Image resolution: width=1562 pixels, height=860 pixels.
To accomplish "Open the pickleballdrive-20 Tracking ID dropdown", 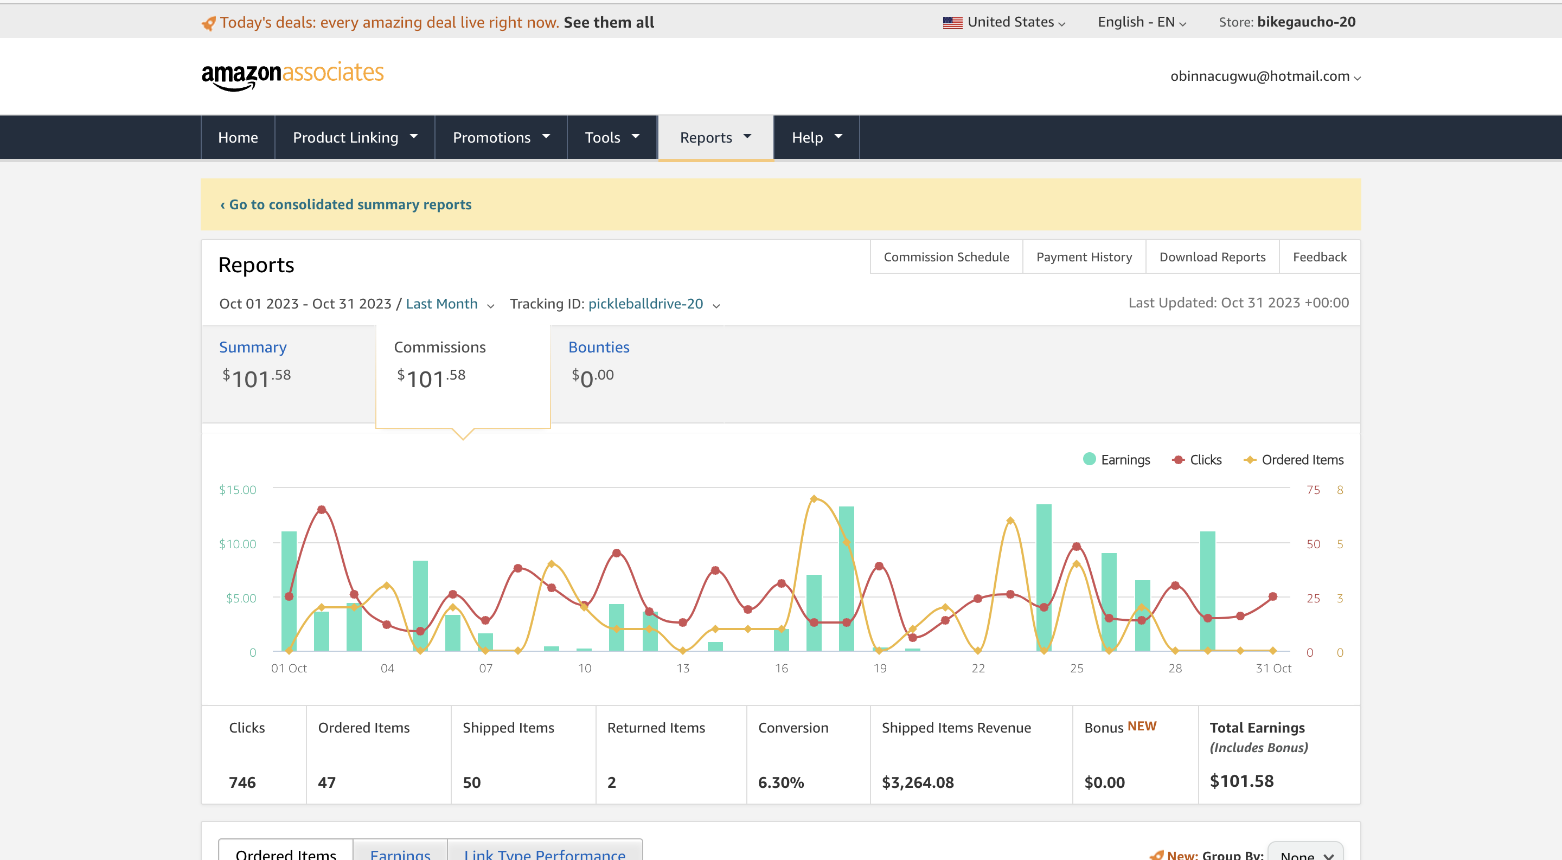I will coord(654,304).
